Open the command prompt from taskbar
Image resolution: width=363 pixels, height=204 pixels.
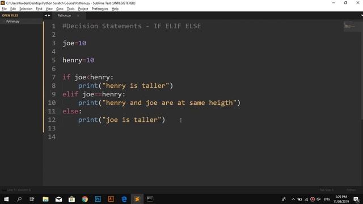pyautogui.click(x=150, y=199)
